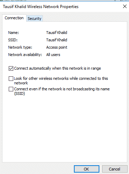Enable look for other wireless networks checkbox
Viewport: 129px width, 174px height.
[11, 78]
